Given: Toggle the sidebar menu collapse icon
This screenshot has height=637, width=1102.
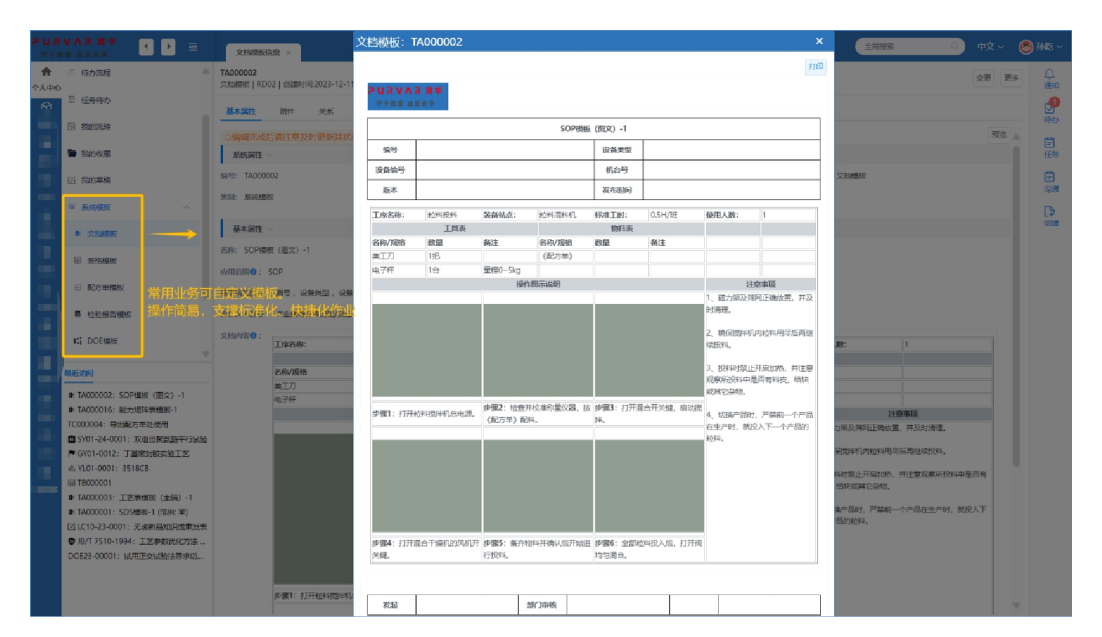Looking at the screenshot, I should pyautogui.click(x=193, y=47).
